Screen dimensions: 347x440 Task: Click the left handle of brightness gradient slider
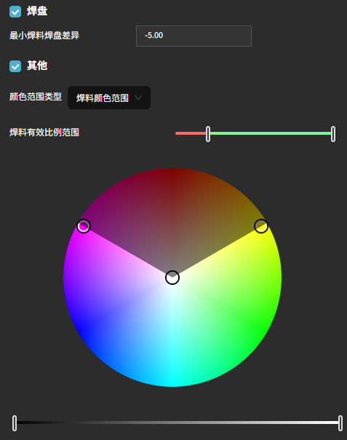[15, 423]
